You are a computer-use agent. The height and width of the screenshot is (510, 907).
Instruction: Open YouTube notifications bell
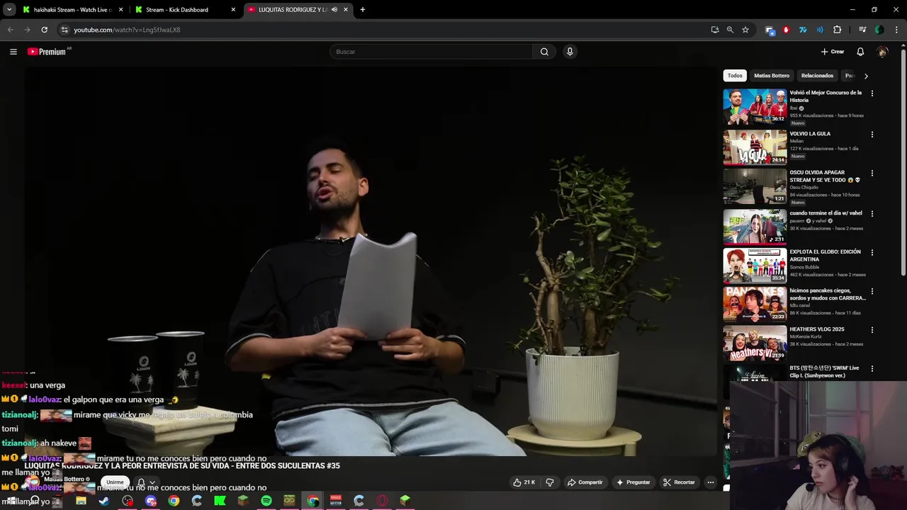[x=860, y=52]
